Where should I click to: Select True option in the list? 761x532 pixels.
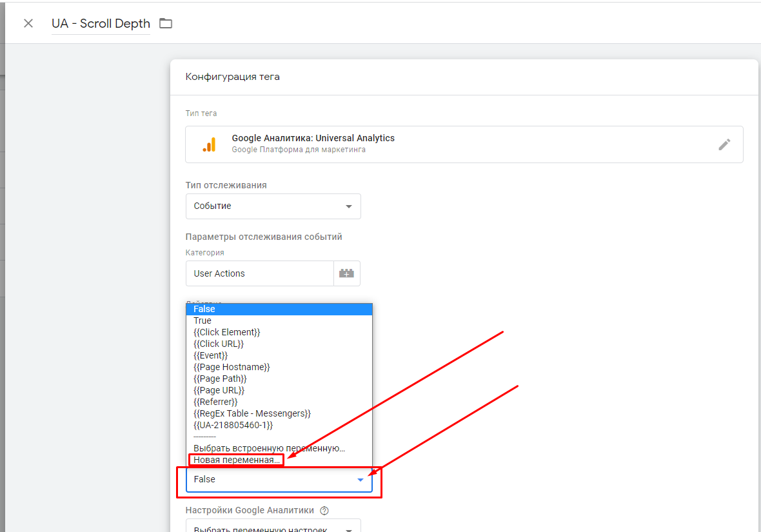pos(203,320)
